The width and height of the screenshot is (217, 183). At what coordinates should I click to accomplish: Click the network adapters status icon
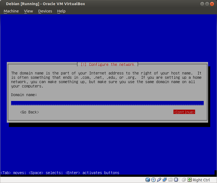point(165,180)
